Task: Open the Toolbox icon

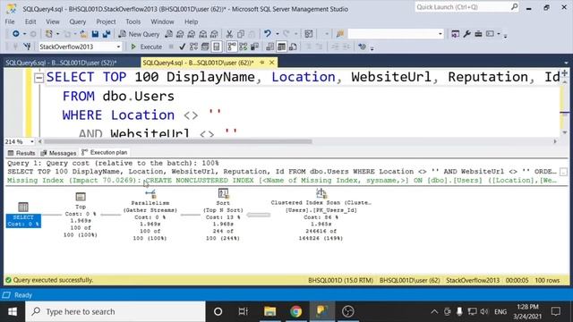Action: point(478,34)
